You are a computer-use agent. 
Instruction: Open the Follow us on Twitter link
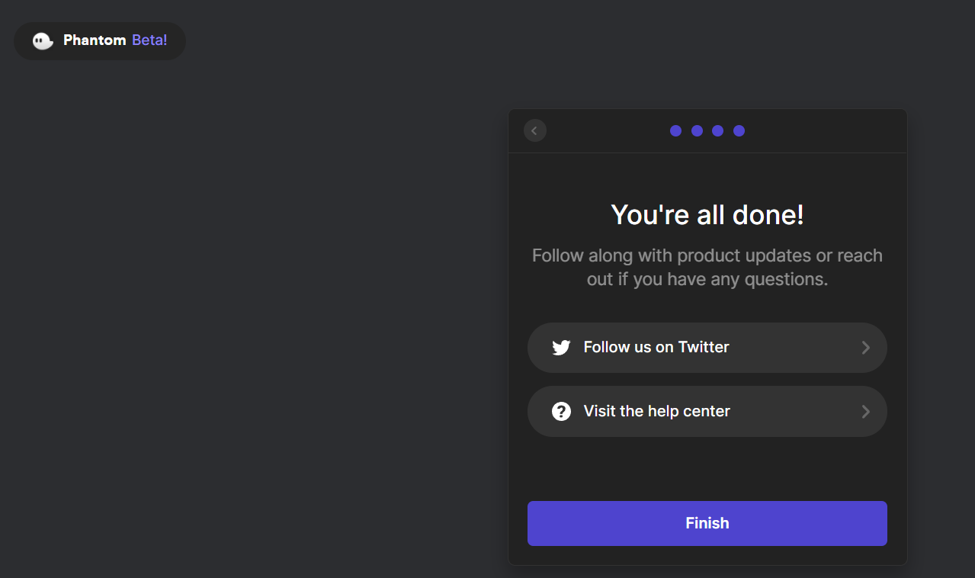click(656, 348)
